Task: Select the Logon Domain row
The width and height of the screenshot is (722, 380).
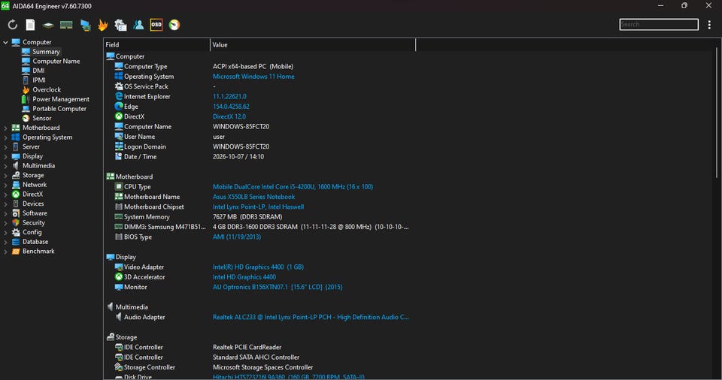Action: 260,146
